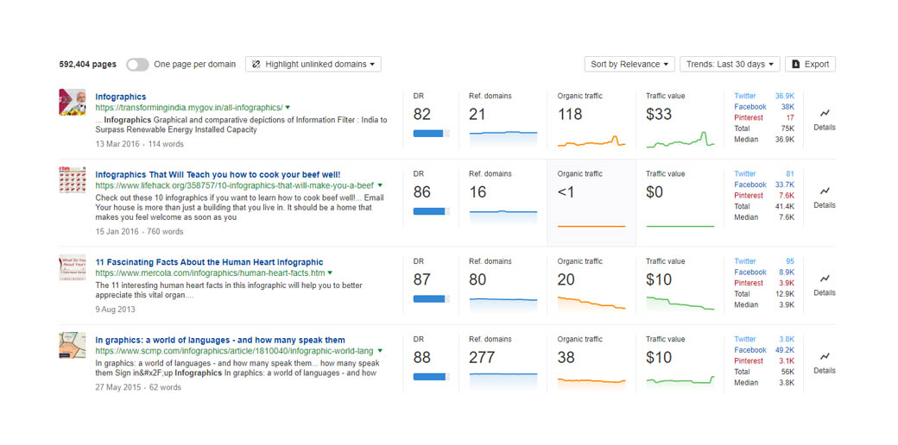This screenshot has width=898, height=445.
Task: Click thumbnail of the mygov Infographics result
Action: 73,102
